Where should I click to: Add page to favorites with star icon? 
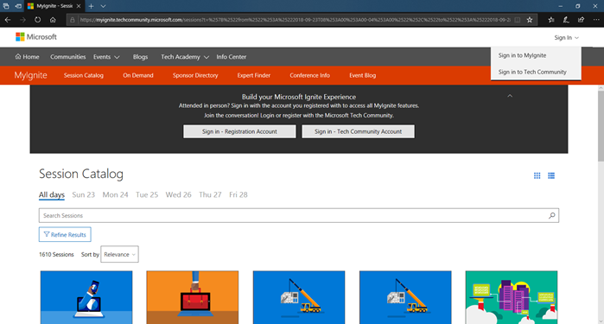pyautogui.click(x=530, y=20)
